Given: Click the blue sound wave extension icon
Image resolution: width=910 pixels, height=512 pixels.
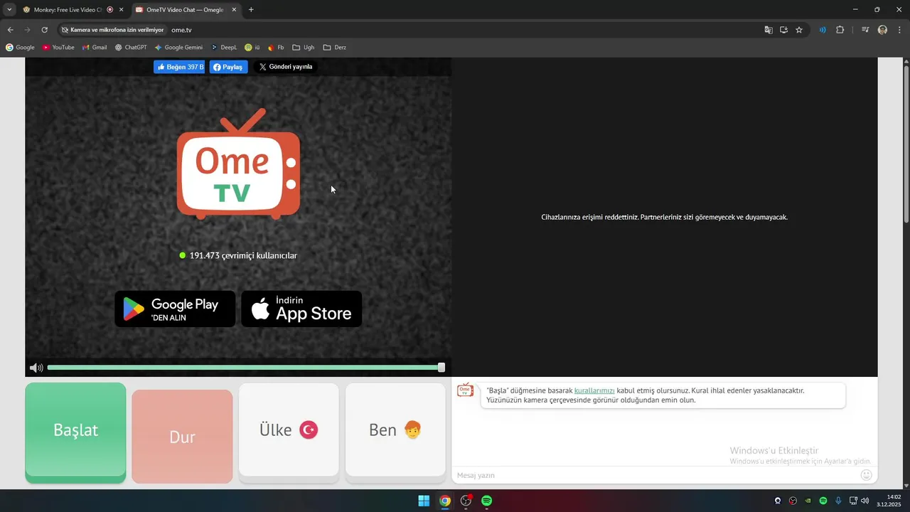Looking at the screenshot, I should [x=823, y=30].
